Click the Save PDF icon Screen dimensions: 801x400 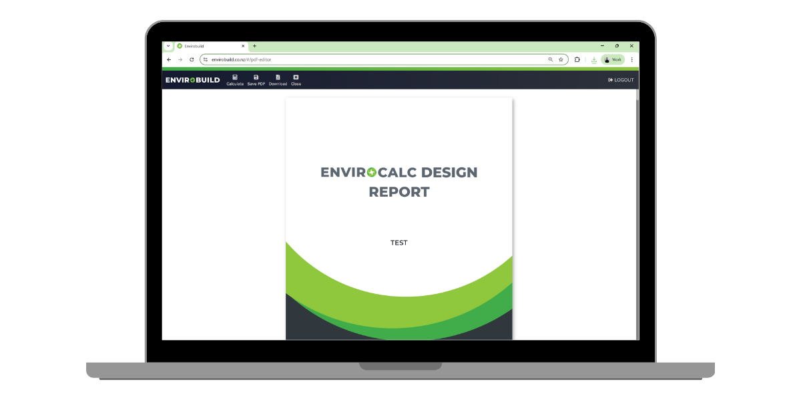(256, 80)
